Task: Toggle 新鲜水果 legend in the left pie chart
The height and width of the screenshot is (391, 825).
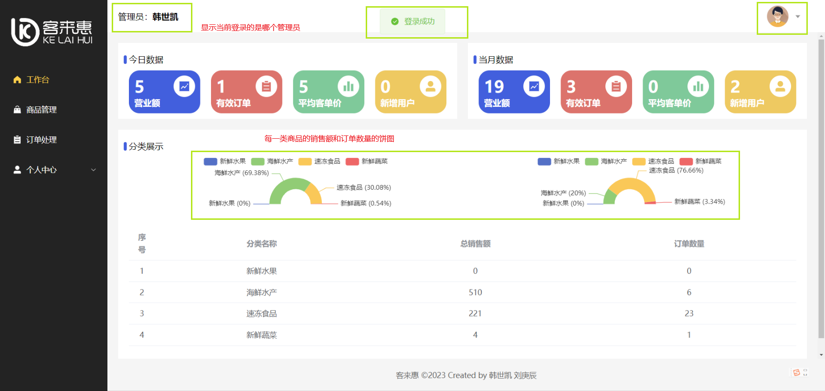Action: coord(225,161)
